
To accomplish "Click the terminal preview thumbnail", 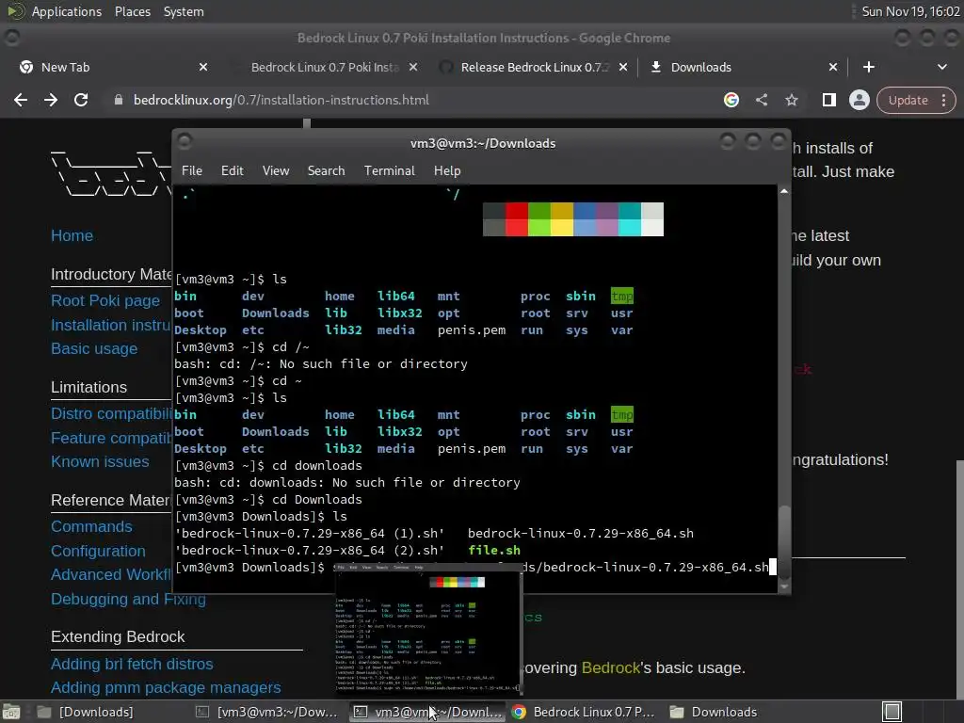I will point(428,628).
